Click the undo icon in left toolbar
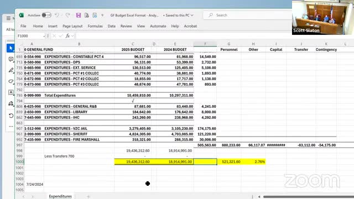 click(11, 116)
